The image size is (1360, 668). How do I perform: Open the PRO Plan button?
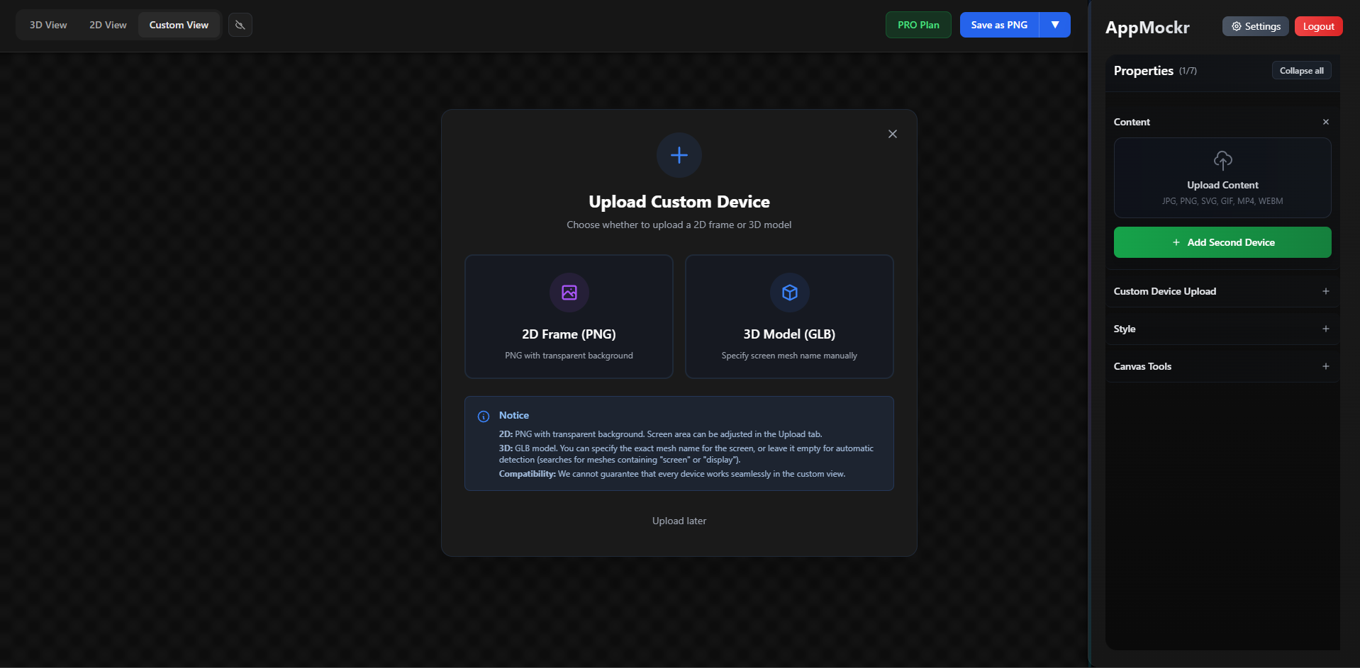(918, 24)
